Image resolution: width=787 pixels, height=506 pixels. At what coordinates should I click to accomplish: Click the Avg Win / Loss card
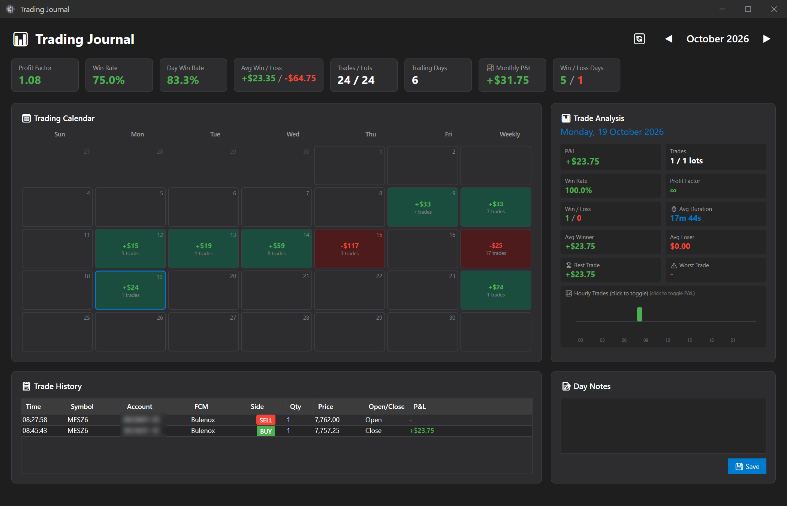(x=278, y=75)
